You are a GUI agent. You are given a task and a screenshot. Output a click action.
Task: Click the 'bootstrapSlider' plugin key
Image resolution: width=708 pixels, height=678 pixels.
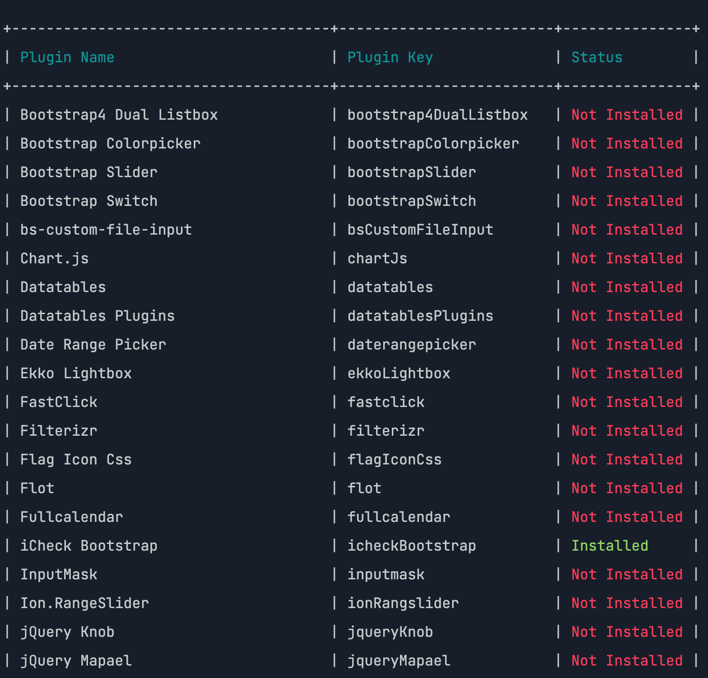click(412, 172)
